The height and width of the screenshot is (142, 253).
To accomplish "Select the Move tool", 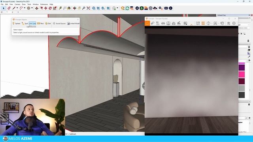I will click(46, 8).
